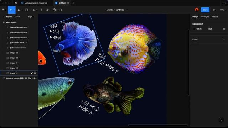The image size is (228, 128).
Task: Go to the Home screen icon
Action: [x=16, y=3]
